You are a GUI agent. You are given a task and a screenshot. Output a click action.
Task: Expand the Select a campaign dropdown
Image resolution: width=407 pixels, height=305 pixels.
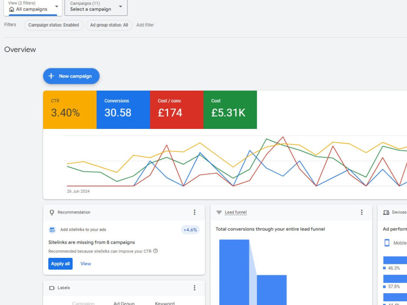96,7
